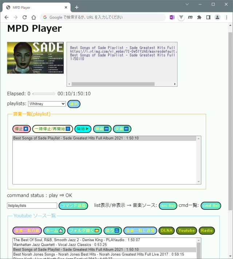
Task: Click left arrow of info box scrollbar
Action: tap(69, 84)
